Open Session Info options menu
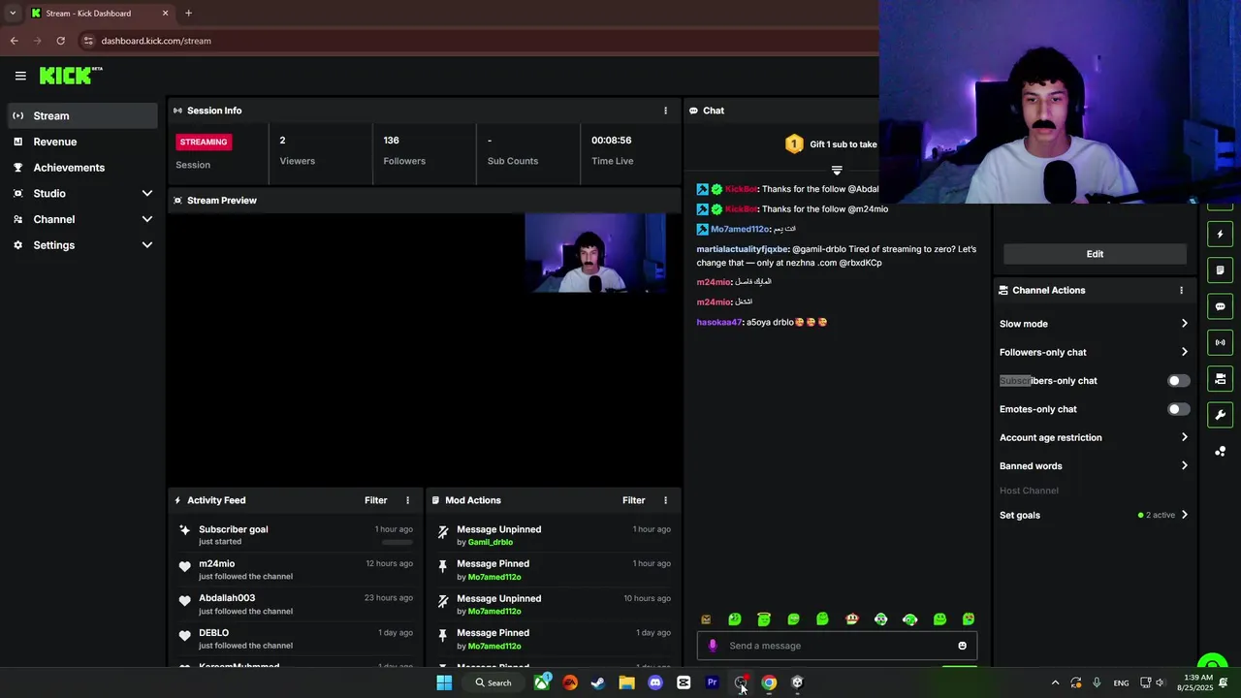Screen dimensions: 1241x698 coord(665,111)
